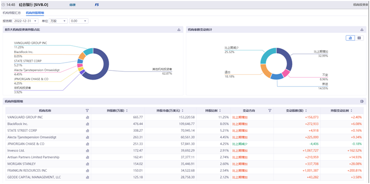
Task: Open the unit dropdown showing 万股
Action: 58,21
